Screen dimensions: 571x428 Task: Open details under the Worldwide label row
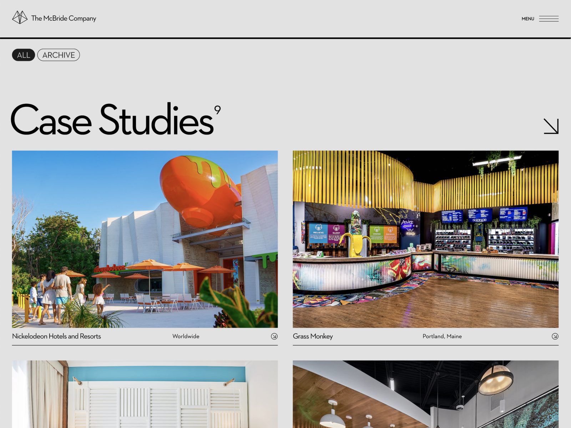pos(186,336)
